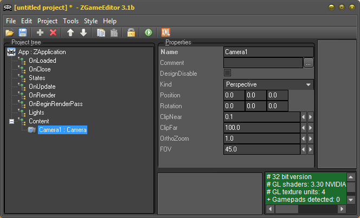Viewport: 360px width, 218px height.
Task: Run the project with green play icon
Action: click(x=149, y=32)
